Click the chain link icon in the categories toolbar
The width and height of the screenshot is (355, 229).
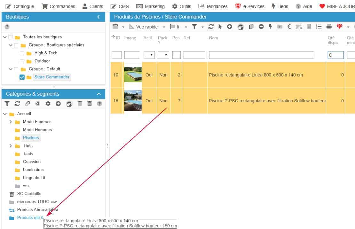(x=28, y=104)
